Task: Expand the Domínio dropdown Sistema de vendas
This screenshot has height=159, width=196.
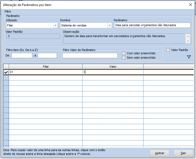Action: coord(86,25)
